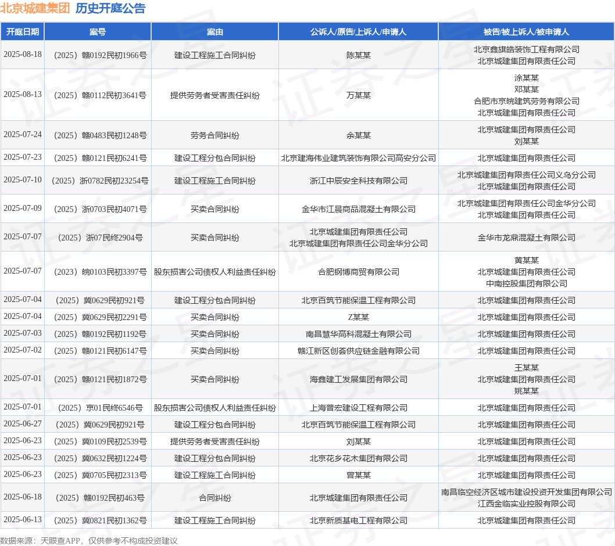Click case number (2025)浙0703民初4071号
The width and height of the screenshot is (615, 546).
click(x=100, y=209)
